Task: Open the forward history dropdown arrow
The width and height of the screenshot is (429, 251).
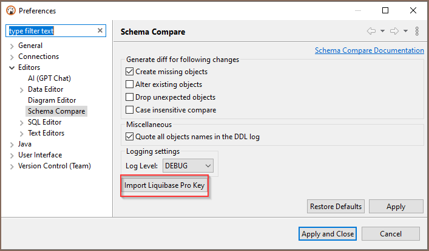Action: (405, 31)
